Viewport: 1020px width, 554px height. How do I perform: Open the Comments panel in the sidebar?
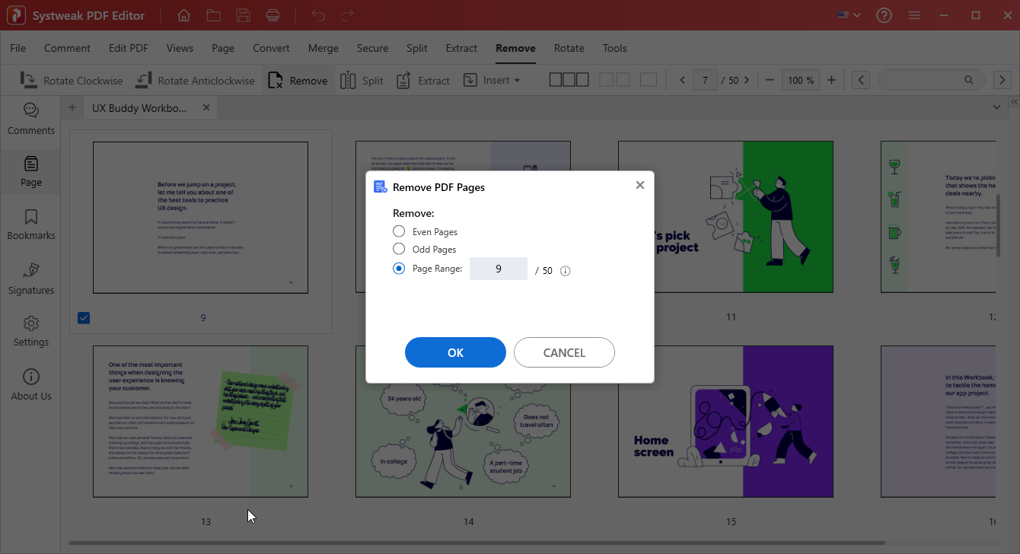coord(30,119)
